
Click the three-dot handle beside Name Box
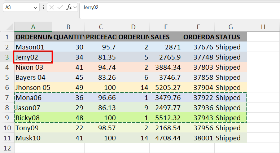tap(43, 7)
